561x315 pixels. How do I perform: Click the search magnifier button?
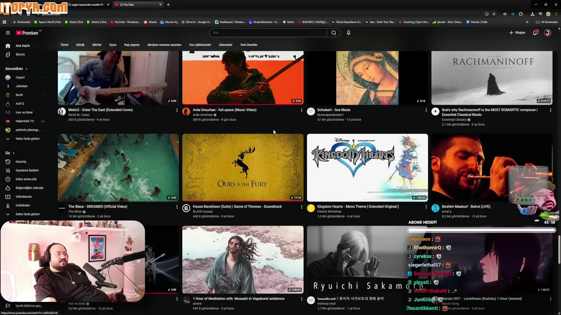point(334,33)
